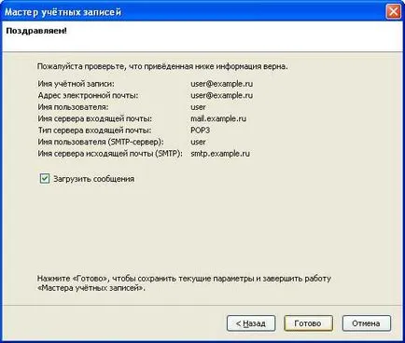The height and width of the screenshot is (343, 405).
Task: Click user@example.ru next to Адрес электронной почты
Action: (x=221, y=95)
